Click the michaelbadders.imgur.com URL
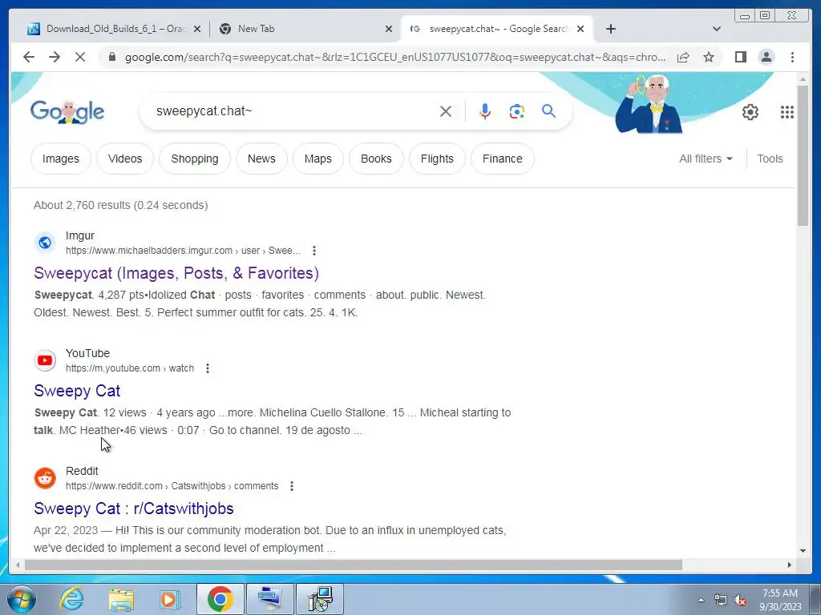This screenshot has width=821, height=615. 183,251
